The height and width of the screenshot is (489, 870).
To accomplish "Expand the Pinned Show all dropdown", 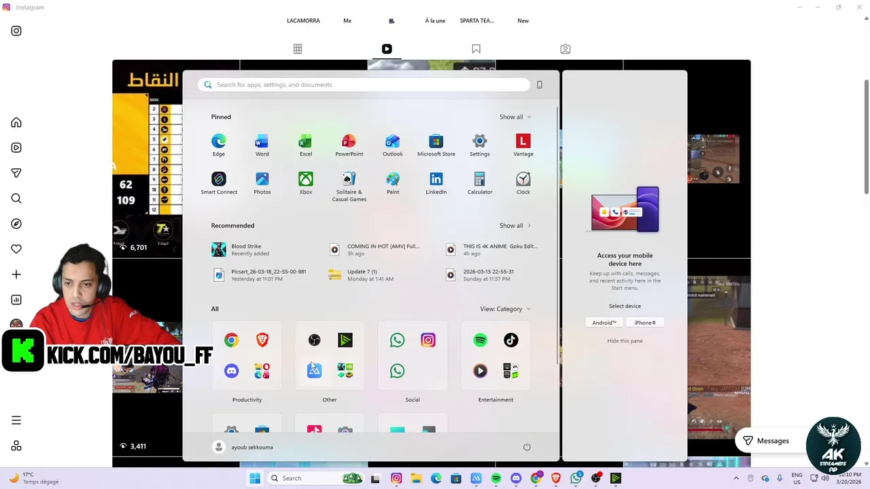I will (515, 117).
